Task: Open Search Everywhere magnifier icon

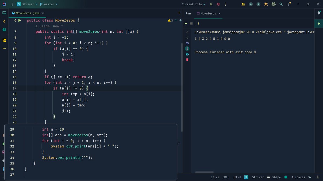Action: coord(281,4)
